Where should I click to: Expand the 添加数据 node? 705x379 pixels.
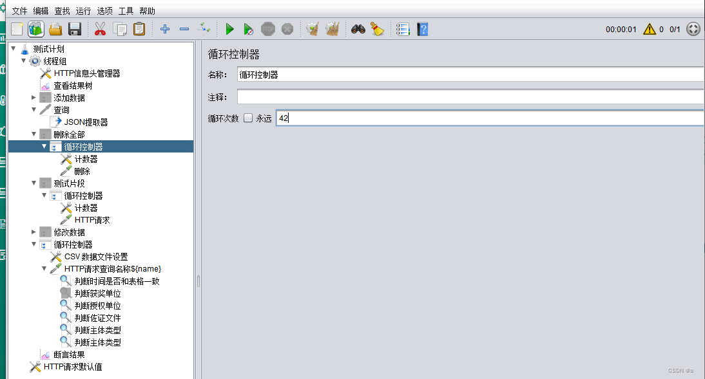34,97
